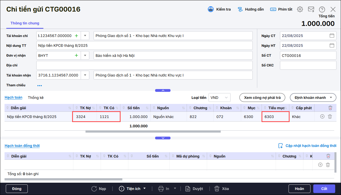Add new Tài khoản chi with plus icon
This screenshot has height=195, width=341.
76,36
